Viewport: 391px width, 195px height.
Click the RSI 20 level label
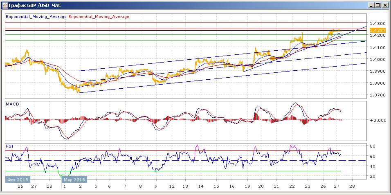tap(373, 176)
